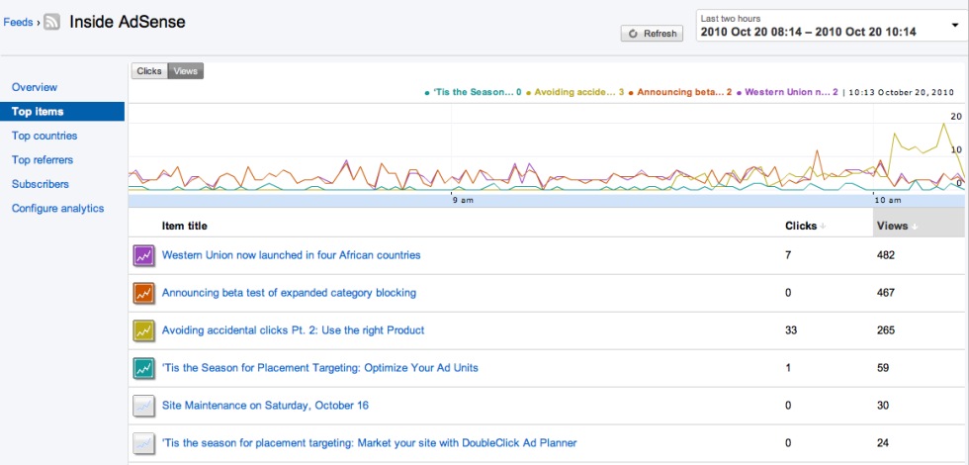Open the Western Union African countries article link
969x465 pixels.
click(291, 255)
